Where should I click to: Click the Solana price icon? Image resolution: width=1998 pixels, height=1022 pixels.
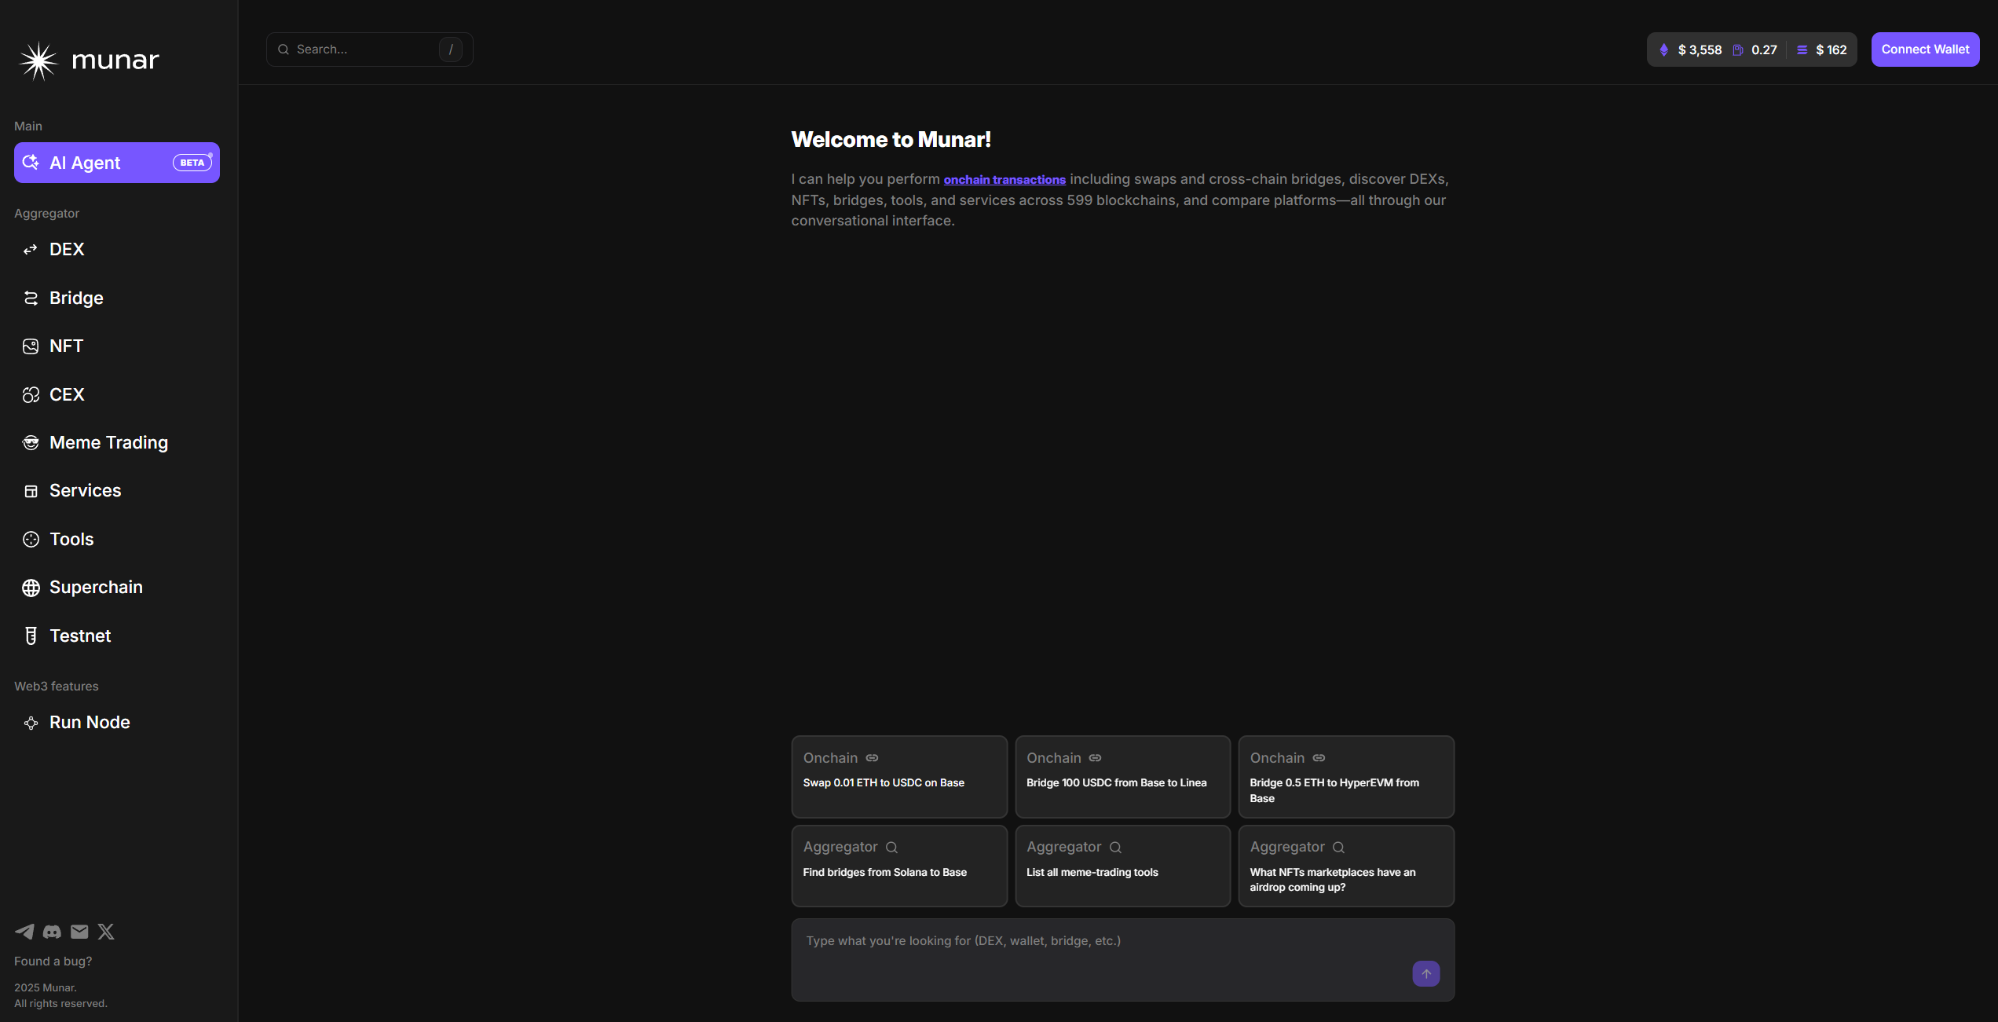click(x=1802, y=49)
